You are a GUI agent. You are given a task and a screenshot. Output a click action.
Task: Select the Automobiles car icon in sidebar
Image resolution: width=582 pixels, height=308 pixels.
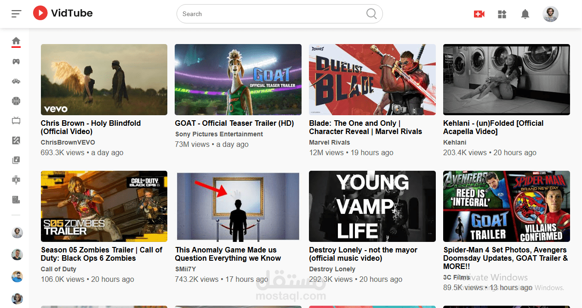pyautogui.click(x=16, y=81)
